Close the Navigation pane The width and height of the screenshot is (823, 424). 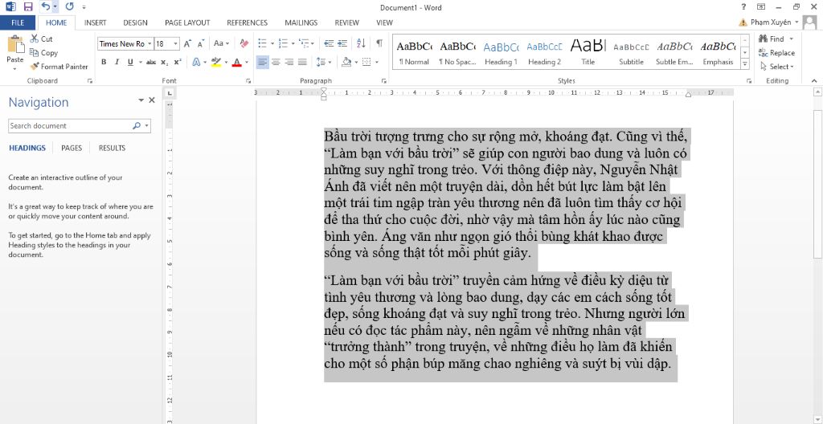pos(152,100)
